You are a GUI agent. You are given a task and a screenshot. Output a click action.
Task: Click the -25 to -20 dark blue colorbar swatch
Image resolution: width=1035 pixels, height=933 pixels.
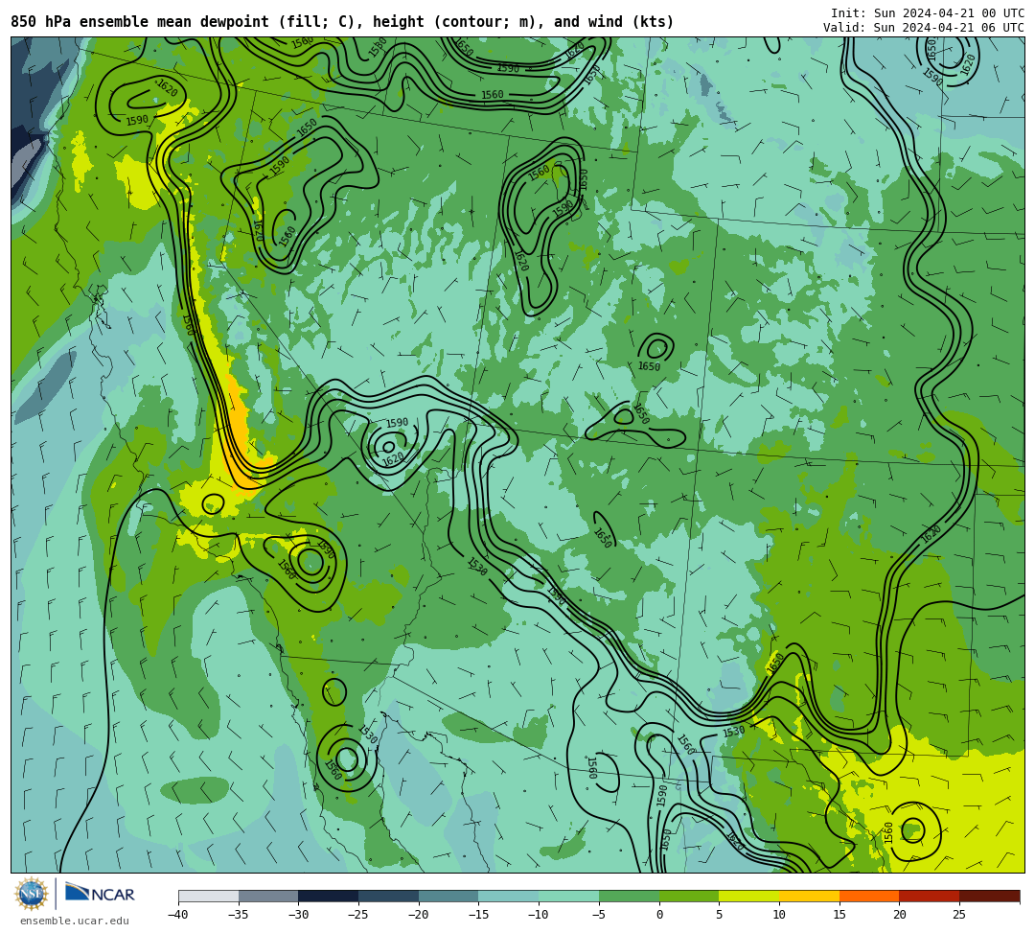(388, 896)
